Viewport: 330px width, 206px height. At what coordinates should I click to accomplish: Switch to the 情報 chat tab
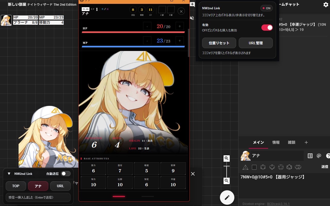[x=276, y=142]
